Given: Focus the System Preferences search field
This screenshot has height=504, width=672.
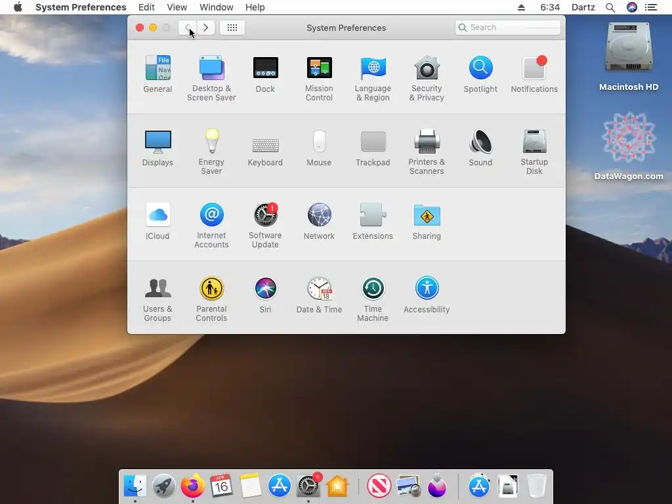Looking at the screenshot, I should click(x=507, y=28).
